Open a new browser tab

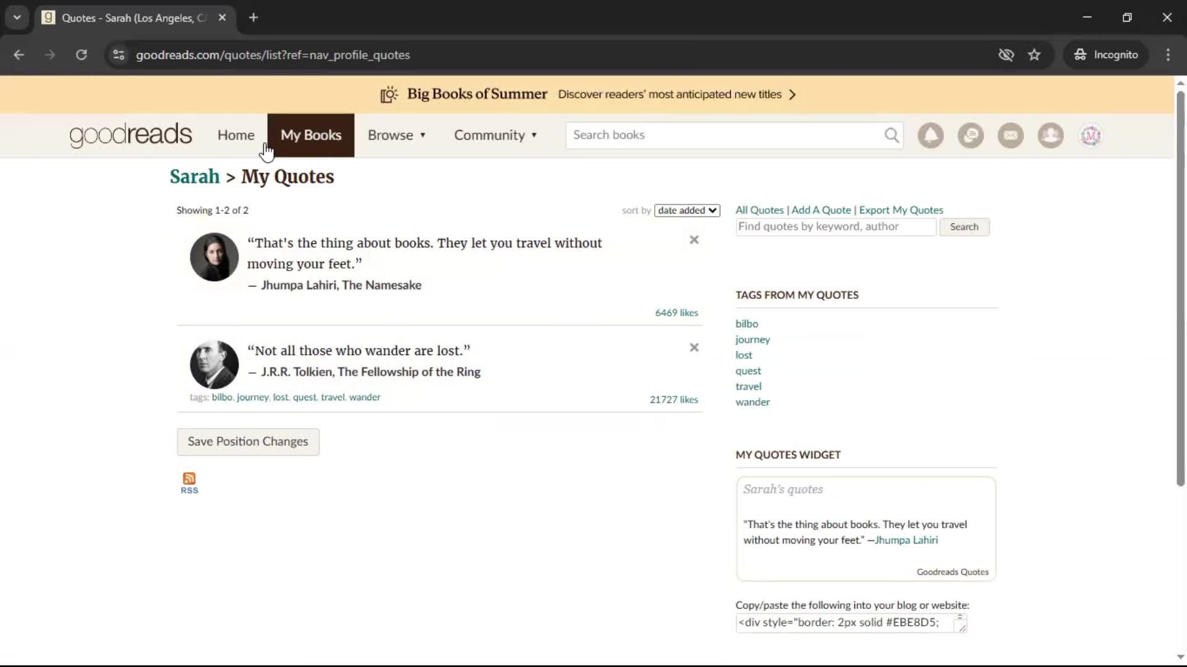253,17
